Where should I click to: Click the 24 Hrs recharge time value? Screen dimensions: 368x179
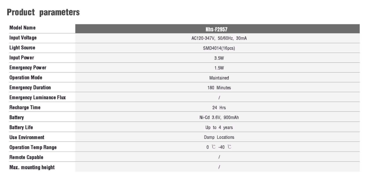click(219, 108)
